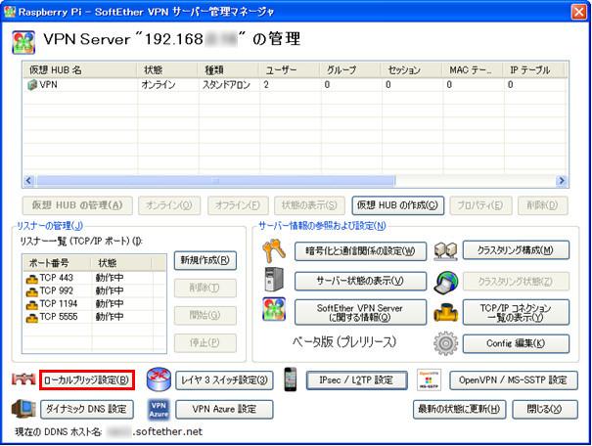The height and width of the screenshot is (446, 592).
Task: Select TCP 5555 listener row
Action: click(x=94, y=317)
